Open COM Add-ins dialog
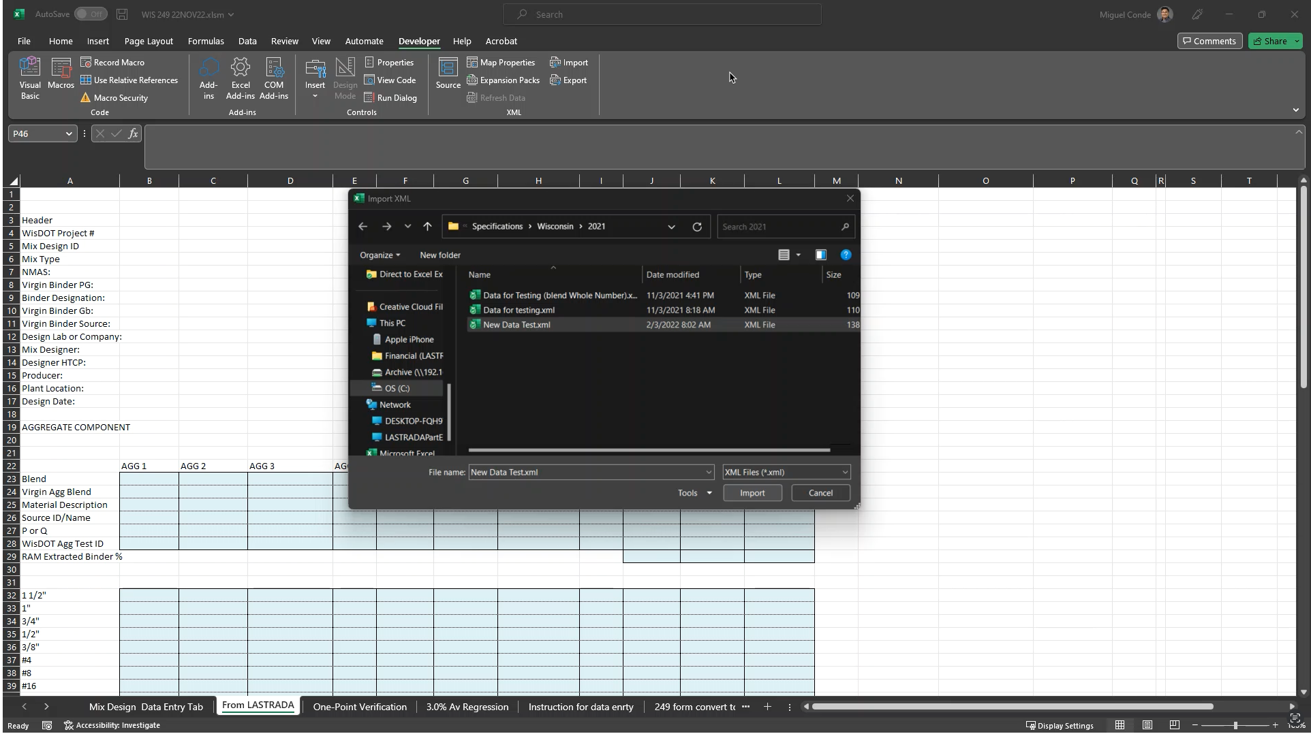The width and height of the screenshot is (1311, 734). 274,79
